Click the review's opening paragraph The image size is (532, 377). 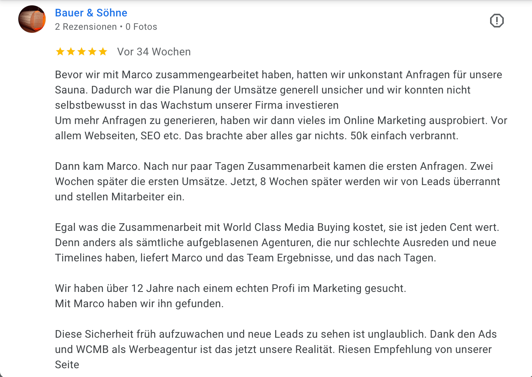267,90
